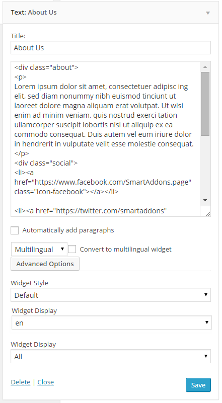Click the textarea vertical scrollbar thumb
The height and width of the screenshot is (403, 222).
click(205, 104)
